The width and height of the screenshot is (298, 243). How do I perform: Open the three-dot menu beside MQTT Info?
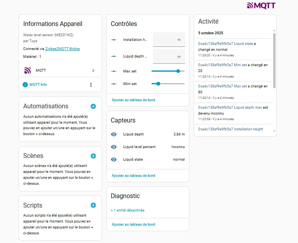point(91,85)
